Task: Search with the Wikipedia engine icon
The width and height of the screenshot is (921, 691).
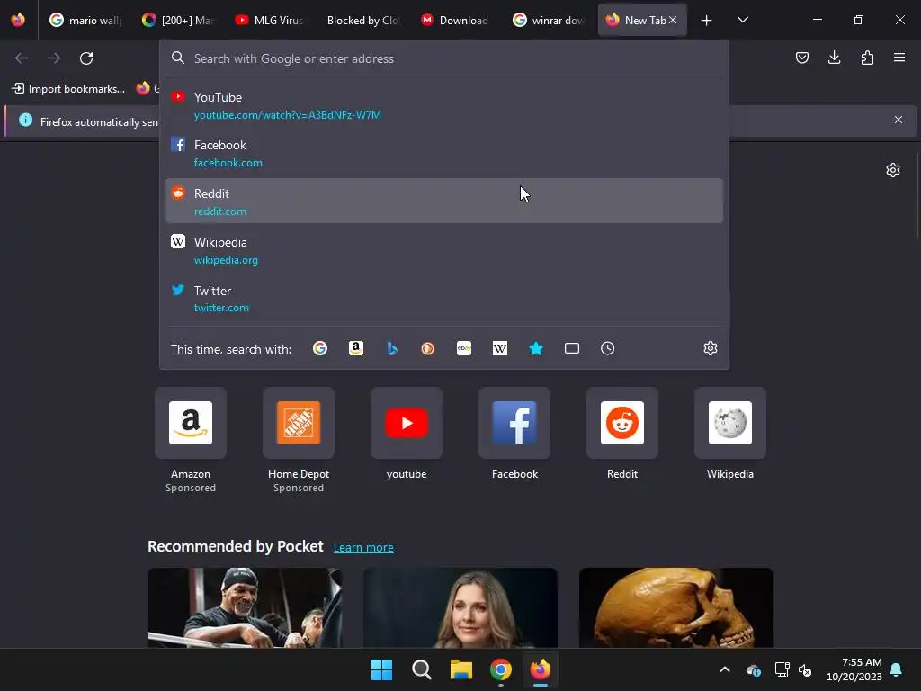Action: pos(500,348)
